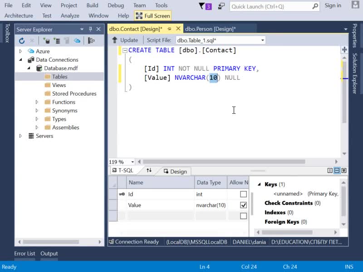The image size is (363, 272).
Task: Click the Full Screen button
Action: pos(153,16)
